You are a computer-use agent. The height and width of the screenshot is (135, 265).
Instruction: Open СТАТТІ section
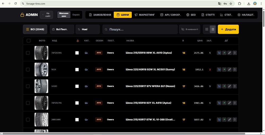pos(208,15)
